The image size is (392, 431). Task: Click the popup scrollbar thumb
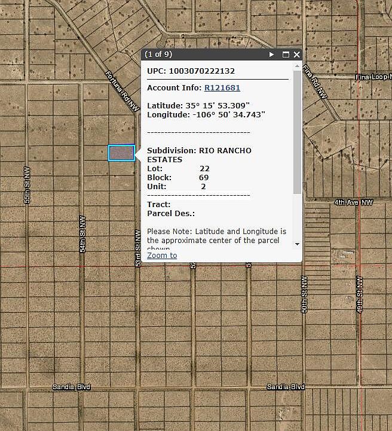[x=297, y=132]
